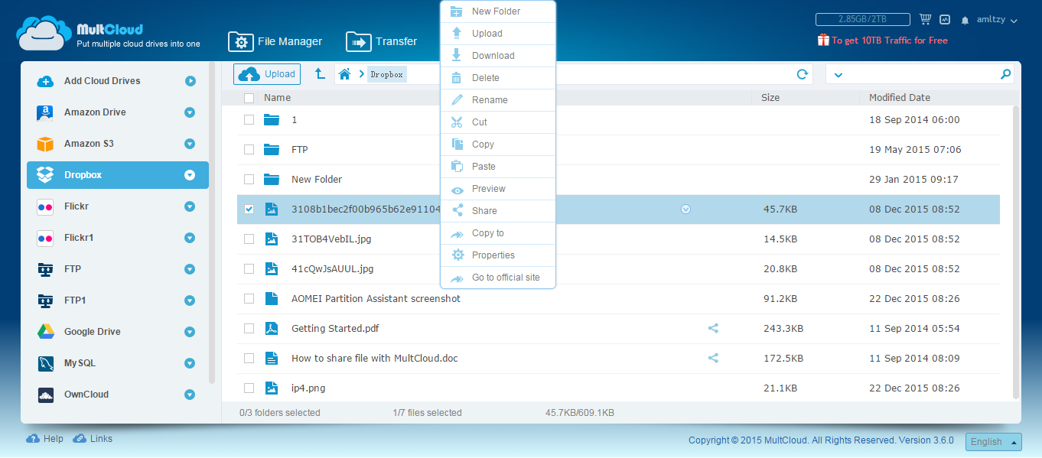Check the box for folder 1
Viewport: 1042px width, 458px height.
[x=249, y=120]
